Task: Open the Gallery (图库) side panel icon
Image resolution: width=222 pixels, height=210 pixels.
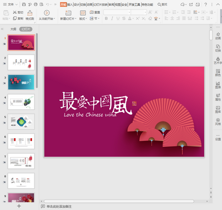Action: coord(218,109)
